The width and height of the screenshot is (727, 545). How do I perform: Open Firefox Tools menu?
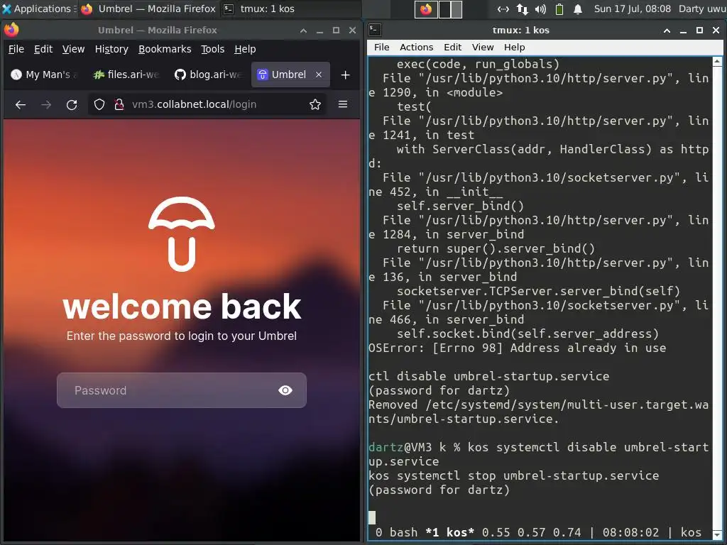tap(212, 49)
